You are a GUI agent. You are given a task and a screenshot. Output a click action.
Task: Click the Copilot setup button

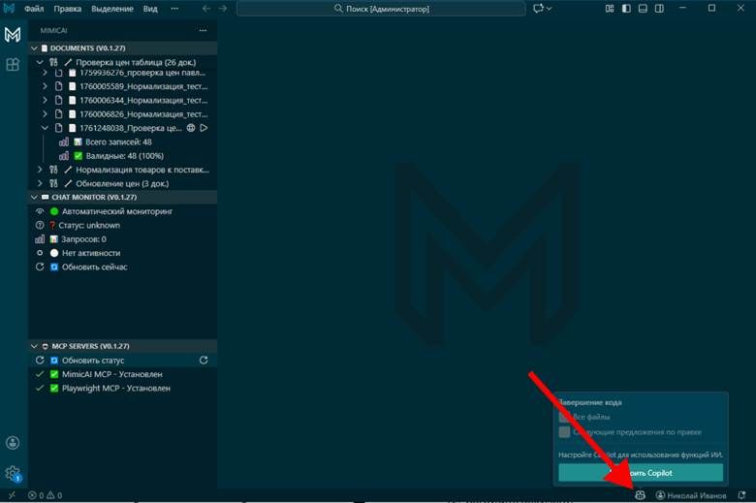click(640, 473)
